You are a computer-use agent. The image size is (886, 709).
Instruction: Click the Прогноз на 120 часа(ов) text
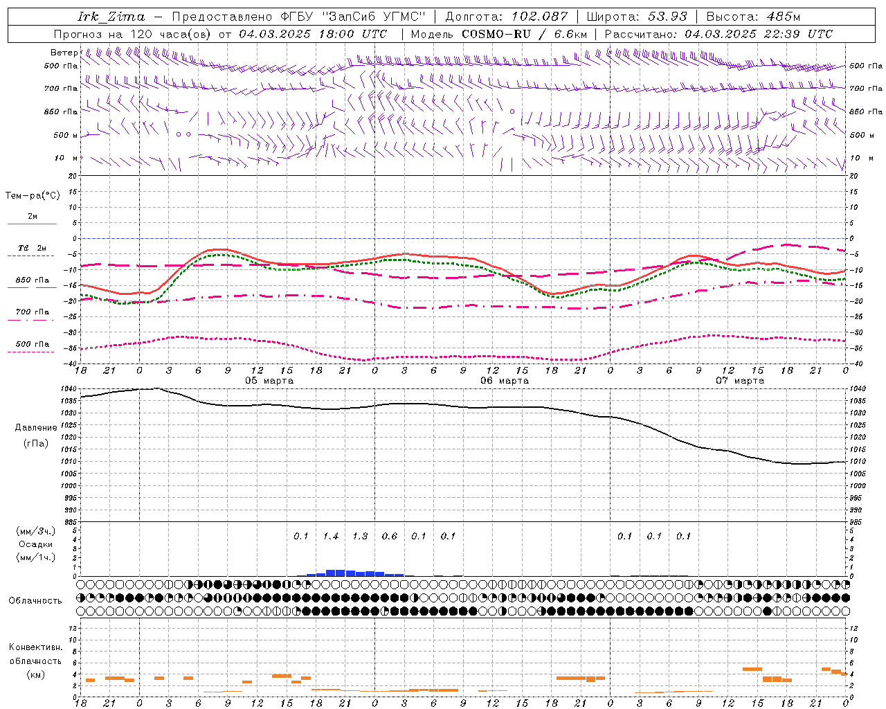point(133,34)
